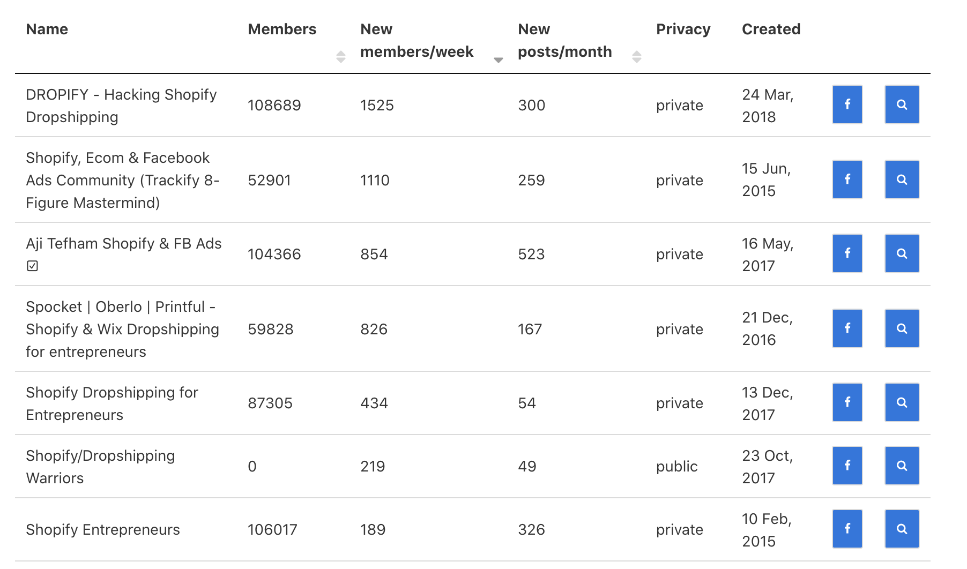The width and height of the screenshot is (967, 569).
Task: Toggle sort arrow on New members/week
Action: 498,59
